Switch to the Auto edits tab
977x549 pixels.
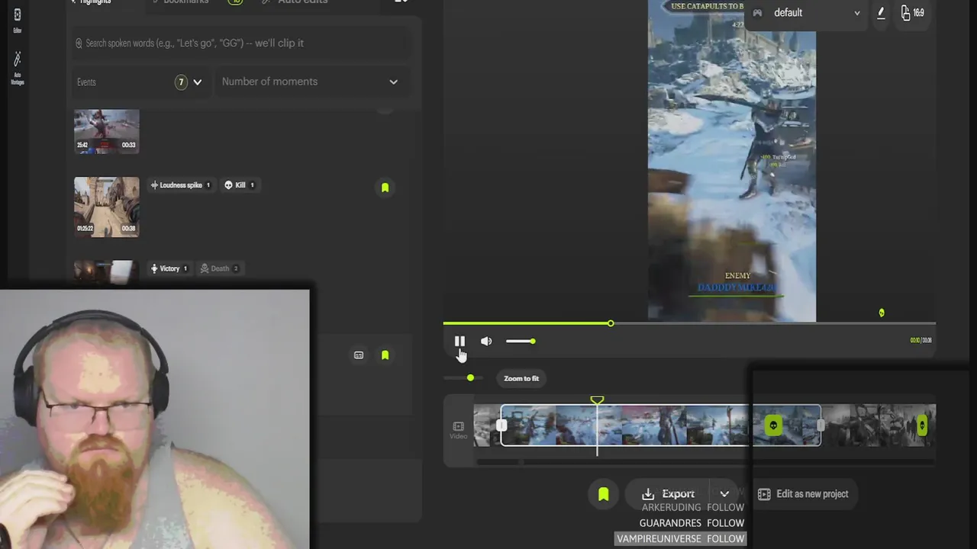click(294, 2)
